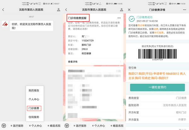Viewport: 189px width, 130px height.
Task: Tap the visit voucher barcode
Action: [x=157, y=54]
